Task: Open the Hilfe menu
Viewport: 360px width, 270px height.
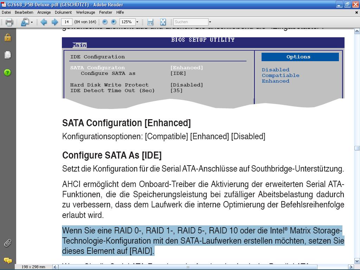Action: [x=120, y=12]
